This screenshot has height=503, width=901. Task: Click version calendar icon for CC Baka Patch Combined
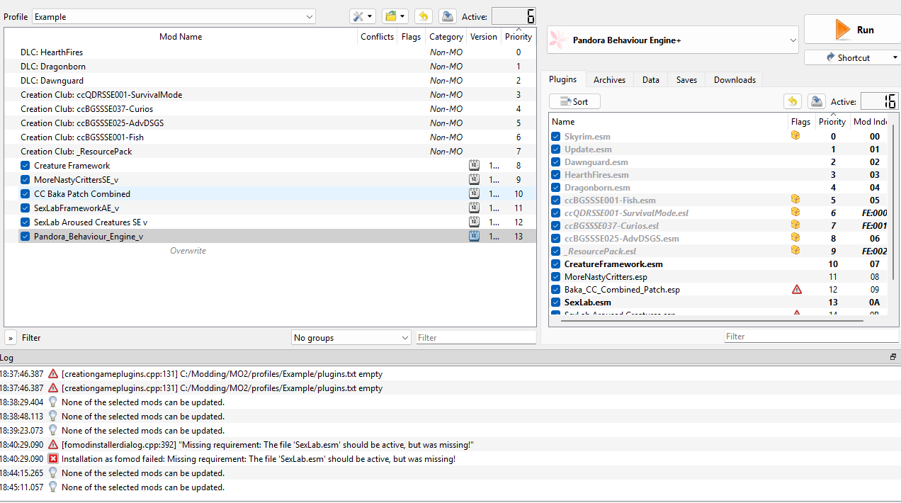point(474,193)
